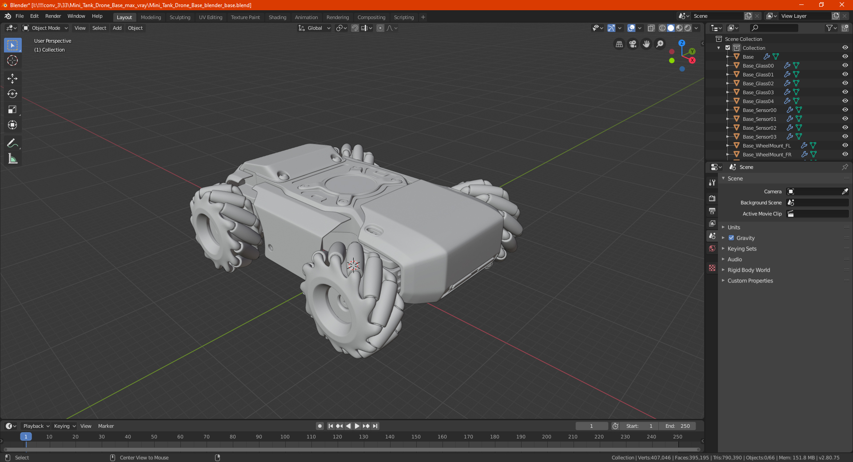The height and width of the screenshot is (462, 853).
Task: Switch to Material Preview shading
Action: (x=679, y=28)
